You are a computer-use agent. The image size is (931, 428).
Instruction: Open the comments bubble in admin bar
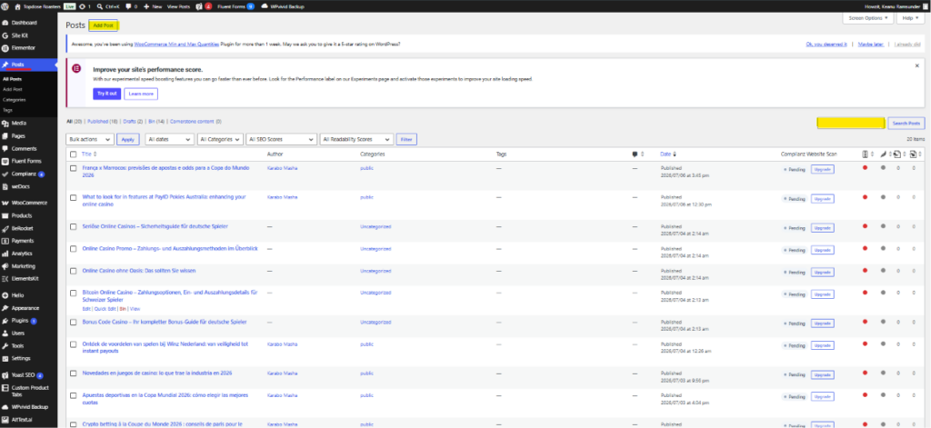click(128, 6)
